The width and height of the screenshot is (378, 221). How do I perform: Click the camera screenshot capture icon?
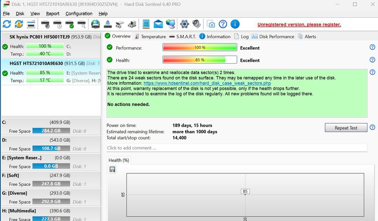click(x=211, y=24)
